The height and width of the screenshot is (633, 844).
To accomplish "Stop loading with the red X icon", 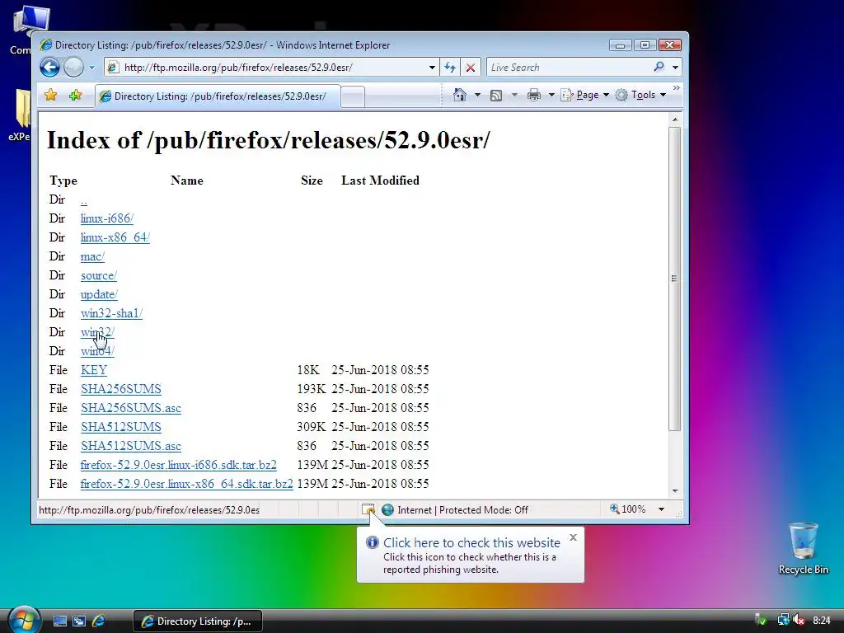I will (471, 68).
